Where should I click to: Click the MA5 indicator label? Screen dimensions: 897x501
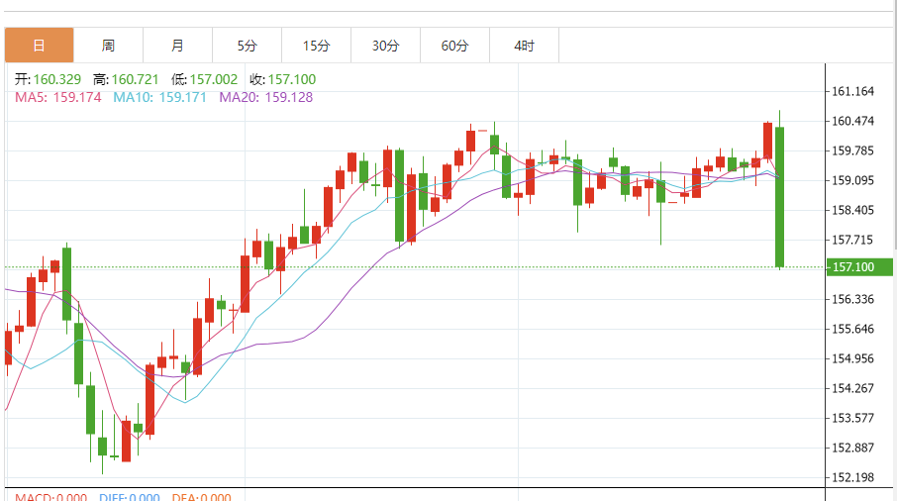[x=58, y=97]
